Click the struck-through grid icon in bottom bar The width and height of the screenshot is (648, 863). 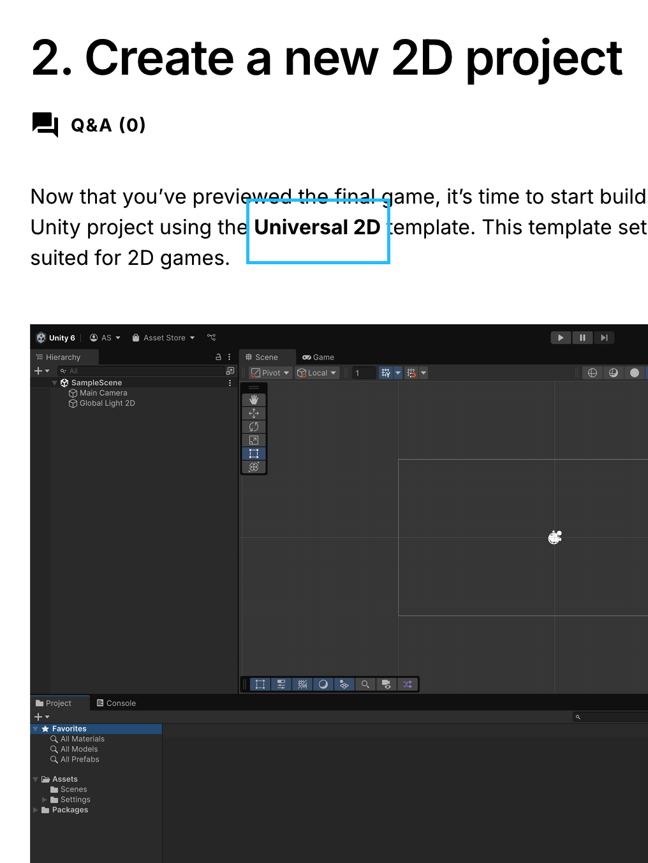pos(302,684)
